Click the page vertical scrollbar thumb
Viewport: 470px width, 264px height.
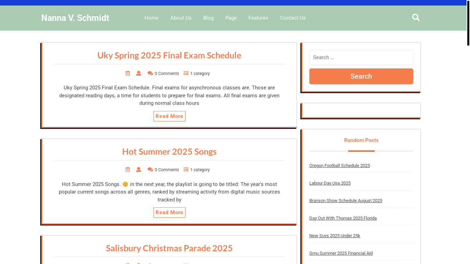(468, 23)
